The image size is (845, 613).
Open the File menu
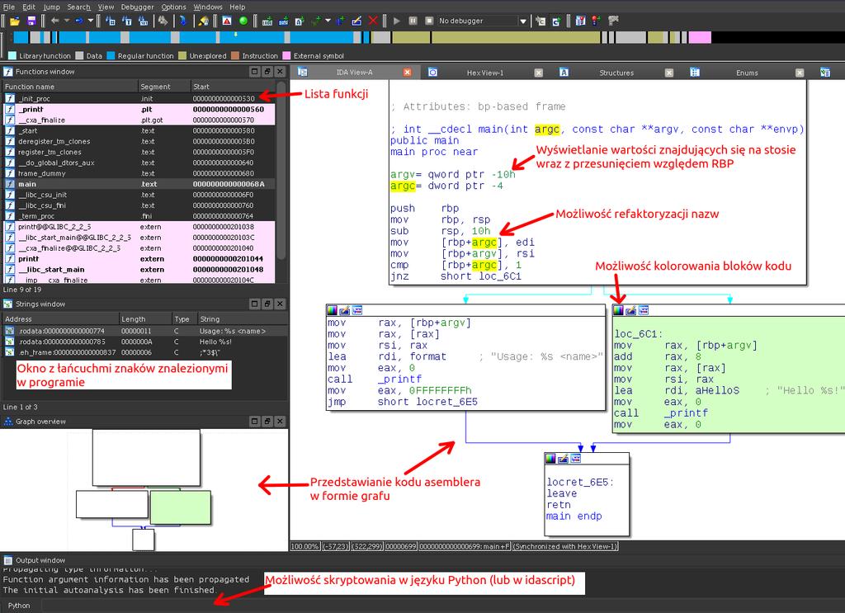click(9, 7)
